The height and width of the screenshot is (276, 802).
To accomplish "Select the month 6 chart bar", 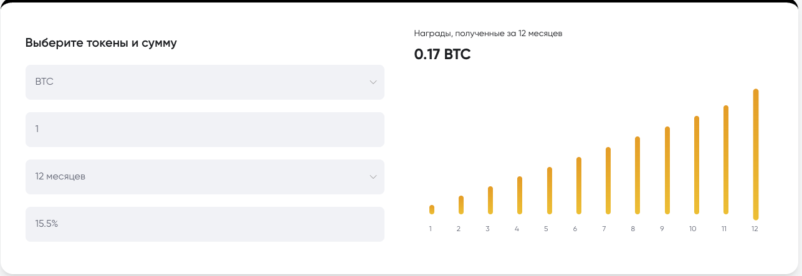I will tap(579, 186).
